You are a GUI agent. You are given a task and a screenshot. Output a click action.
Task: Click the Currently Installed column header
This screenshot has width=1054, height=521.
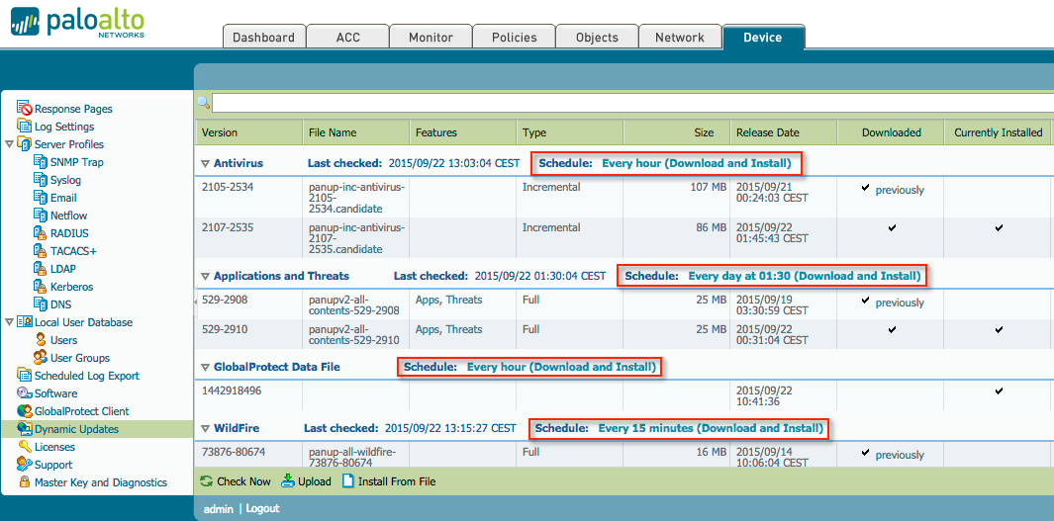pyautogui.click(x=999, y=132)
